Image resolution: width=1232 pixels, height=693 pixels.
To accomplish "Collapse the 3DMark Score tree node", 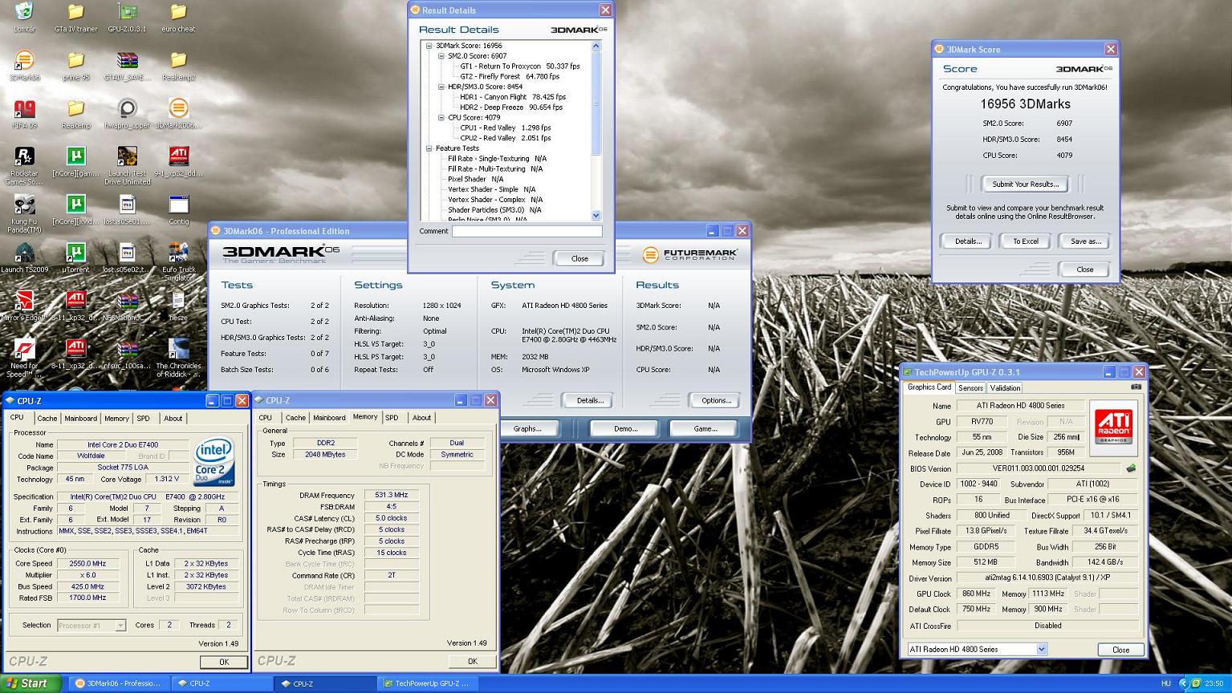I will tap(429, 46).
